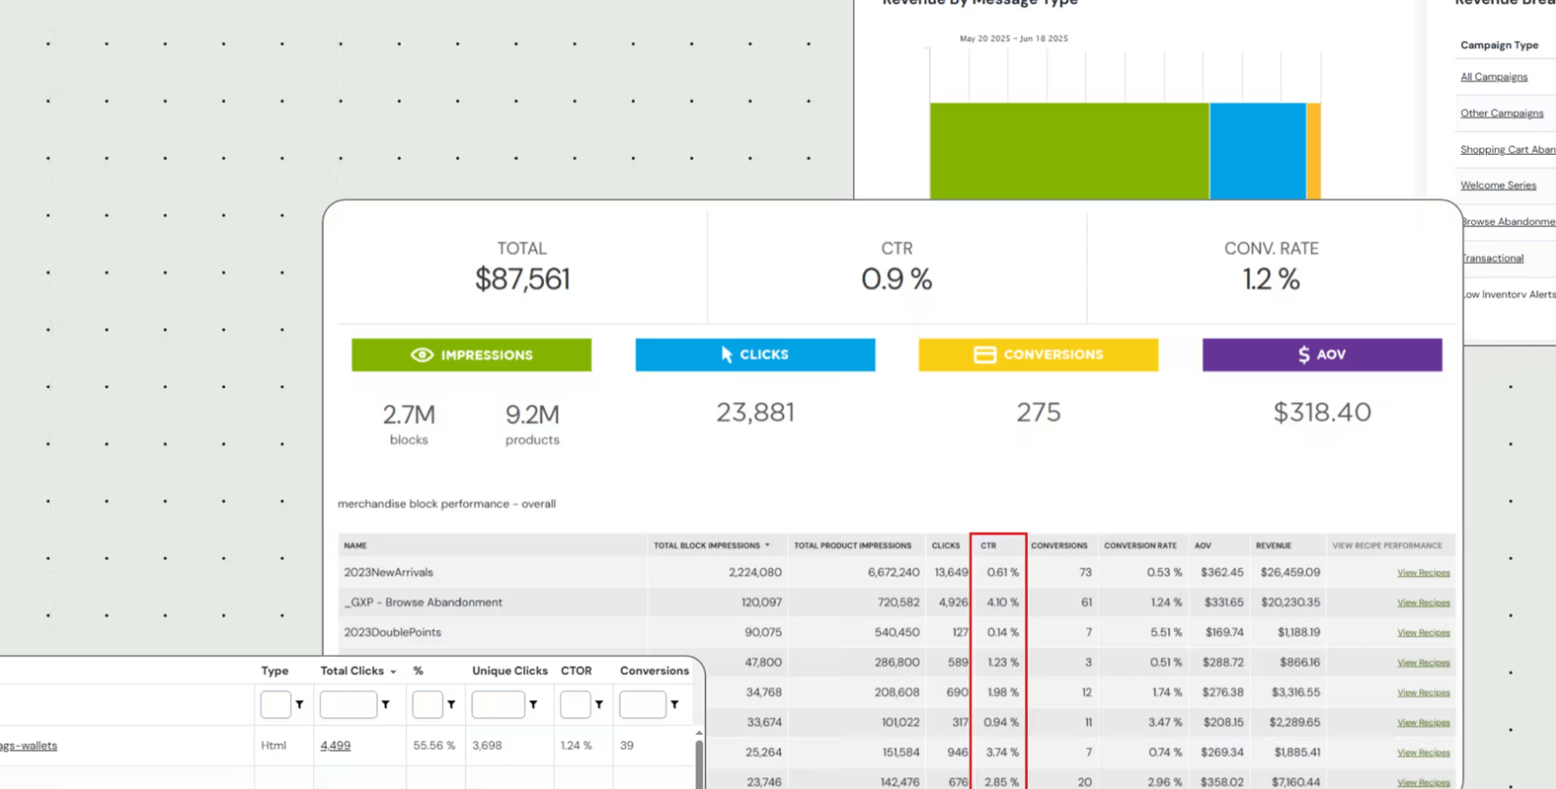View Recipes for 2023NewArrivals row
The width and height of the screenshot is (1556, 789).
[x=1424, y=573]
